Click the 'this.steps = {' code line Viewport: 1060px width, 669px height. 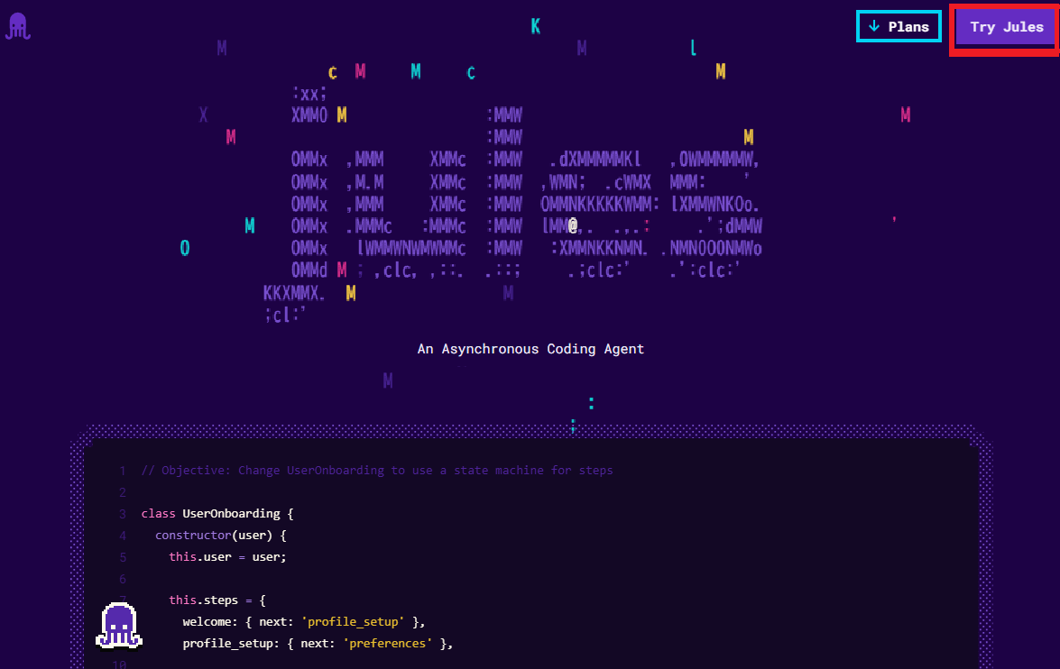coord(217,600)
